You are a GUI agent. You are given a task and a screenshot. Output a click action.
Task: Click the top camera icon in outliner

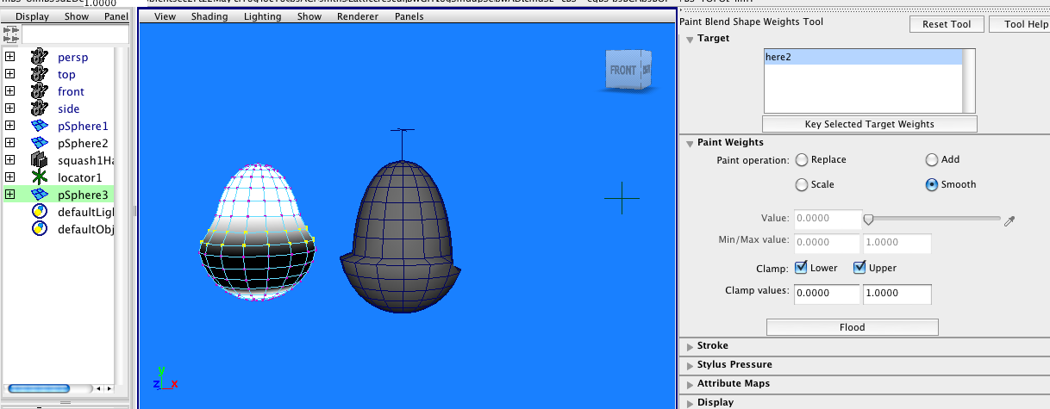click(x=39, y=74)
